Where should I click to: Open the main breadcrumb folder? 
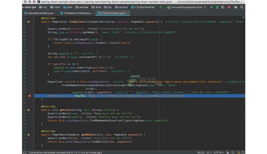click(x=55, y=7)
